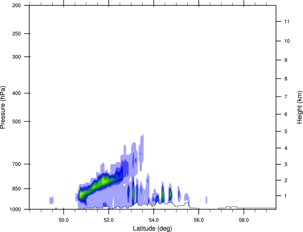
Task: Pick the 11 km height label
Action: pos(287,21)
